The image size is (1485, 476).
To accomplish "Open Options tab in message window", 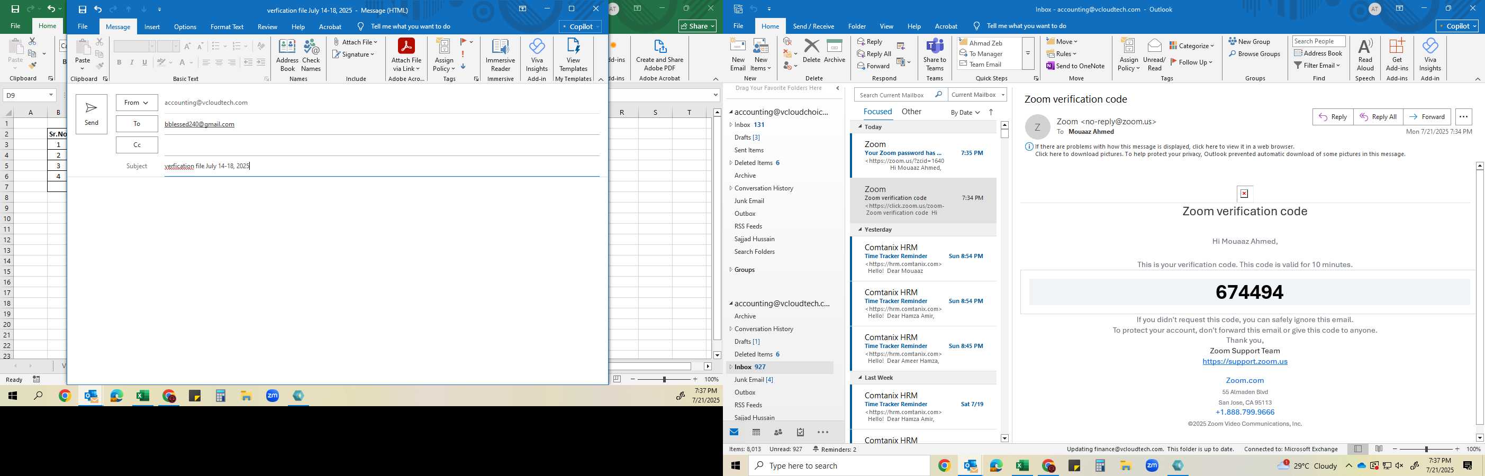I will pos(185,26).
